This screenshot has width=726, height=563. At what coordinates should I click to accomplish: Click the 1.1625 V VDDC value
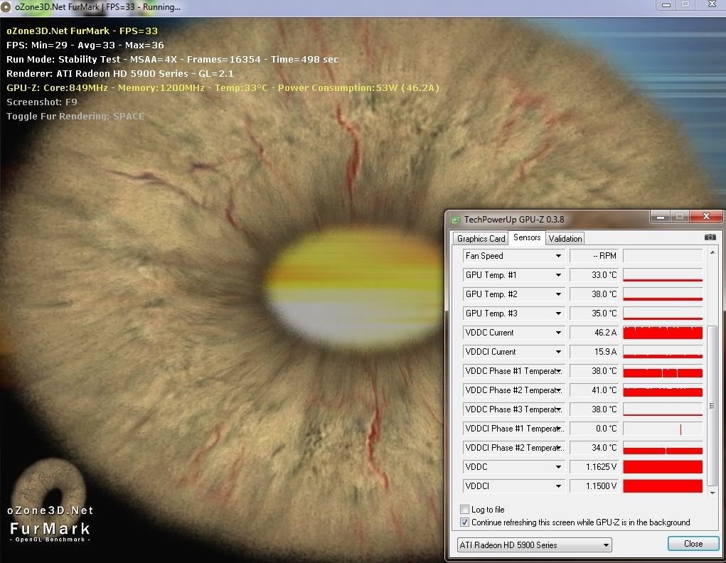click(594, 467)
